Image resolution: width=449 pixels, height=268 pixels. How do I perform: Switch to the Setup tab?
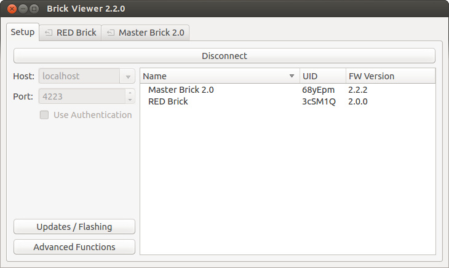click(x=23, y=32)
